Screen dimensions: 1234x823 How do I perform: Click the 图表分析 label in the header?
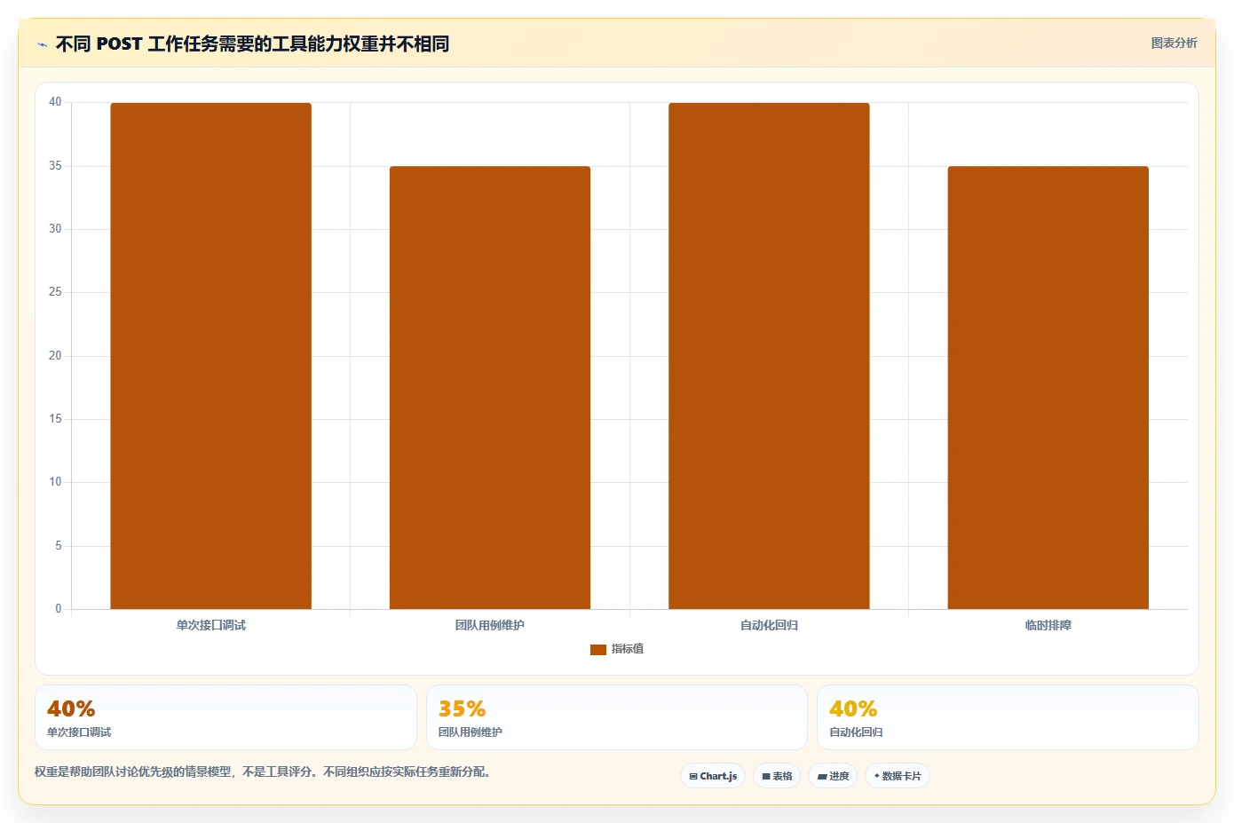coord(1174,43)
